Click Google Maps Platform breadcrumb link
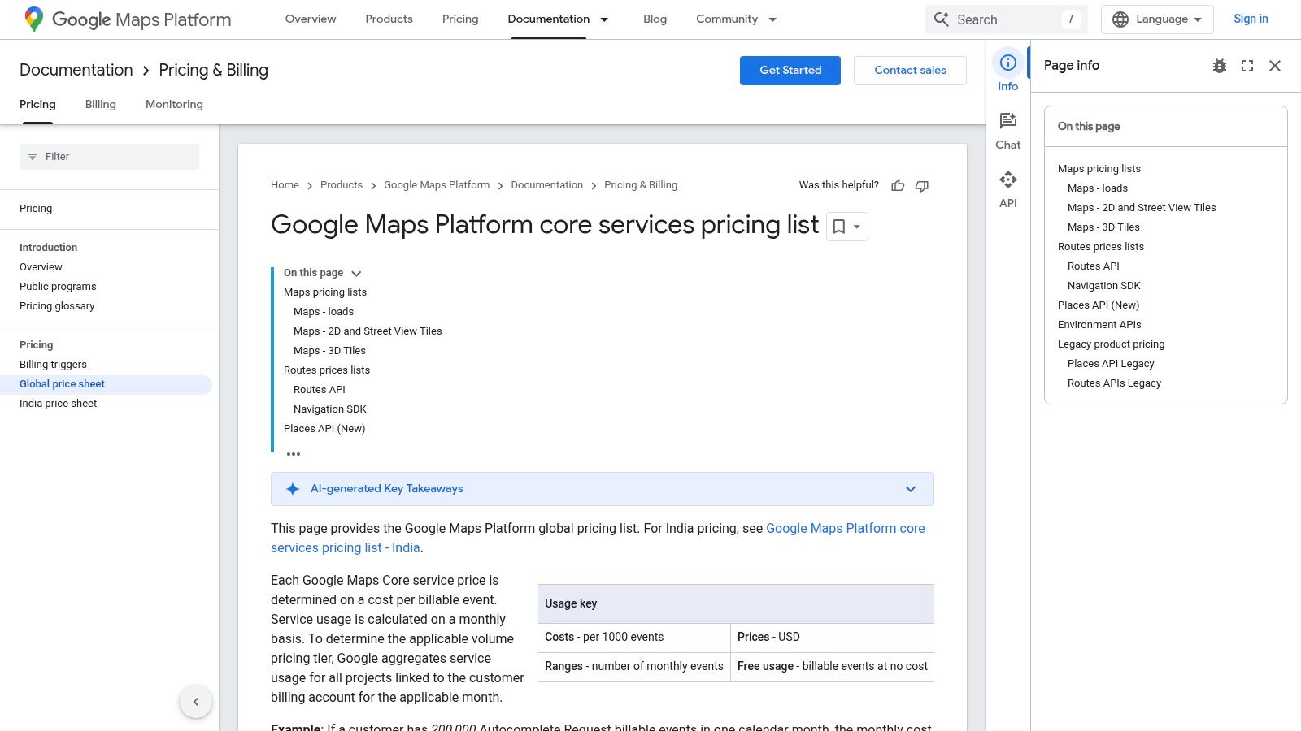The image size is (1301, 731). 437,185
